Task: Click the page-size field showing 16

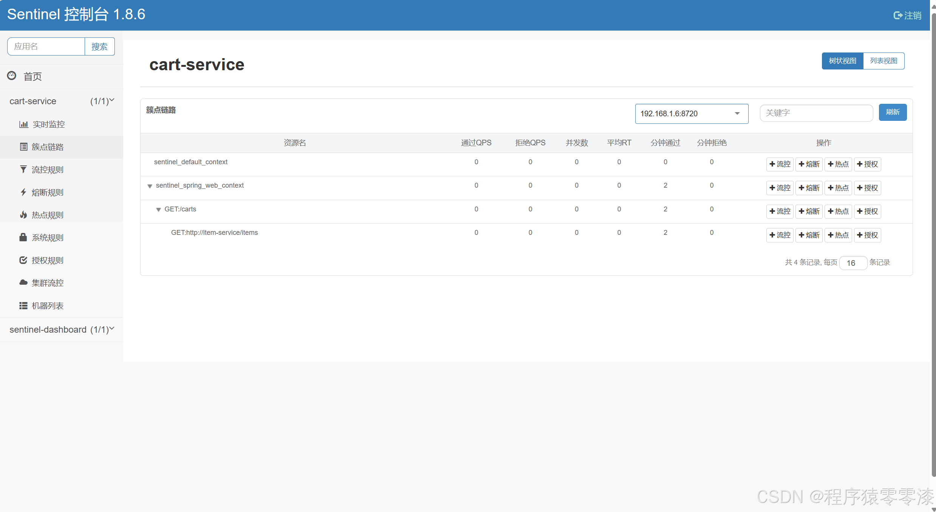Action: (853, 263)
